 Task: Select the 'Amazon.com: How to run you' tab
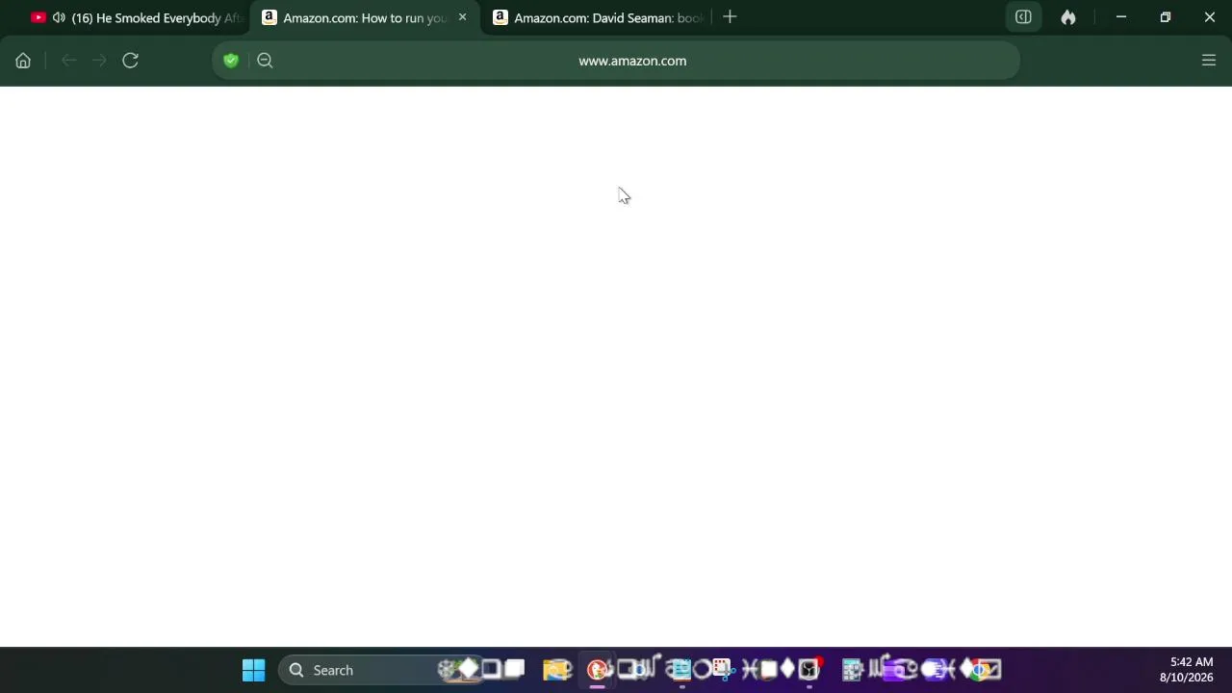[365, 17]
